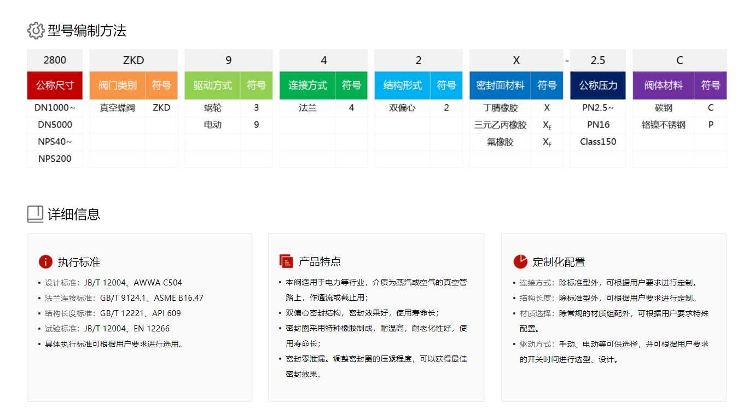This screenshot has height=414, width=749.
Task: Select the orange 阀门类别 header
Action: click(118, 85)
